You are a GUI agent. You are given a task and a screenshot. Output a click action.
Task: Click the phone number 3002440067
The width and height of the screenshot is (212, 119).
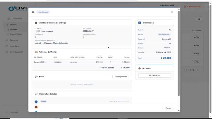88,31
